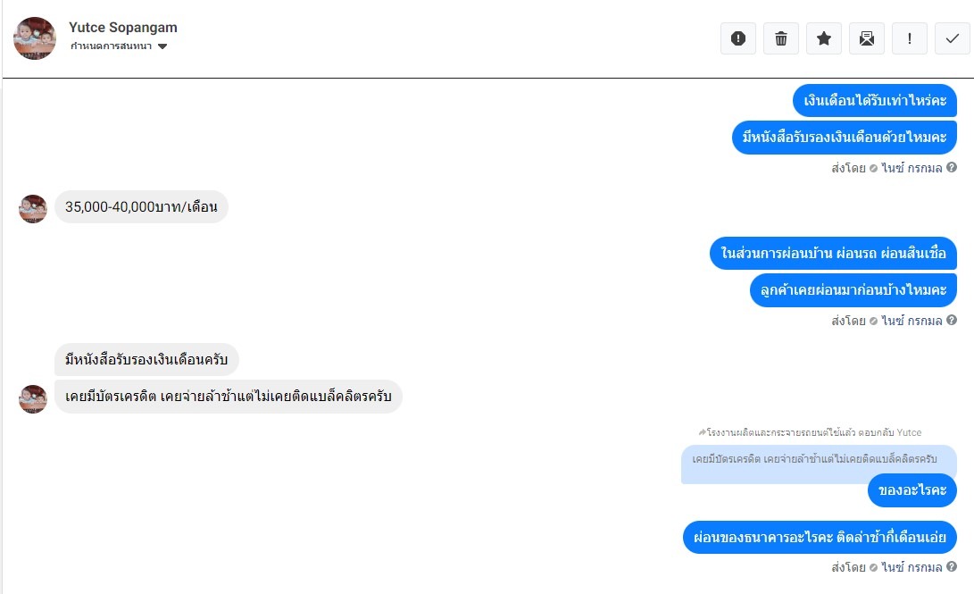974x594 pixels.
Task: Click the ของอะไรคะ sent message
Action: [912, 490]
